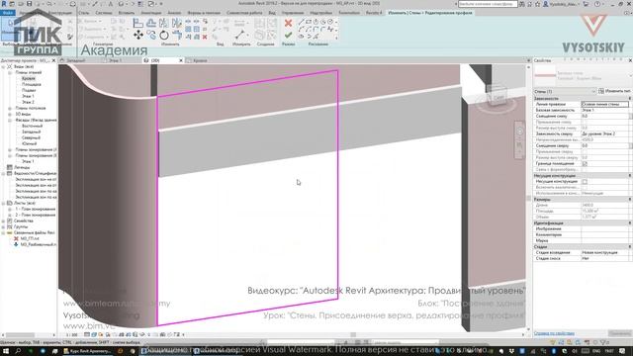Expand the Groups (Группы) node
This screenshot has width=633, height=356.
point(4,226)
